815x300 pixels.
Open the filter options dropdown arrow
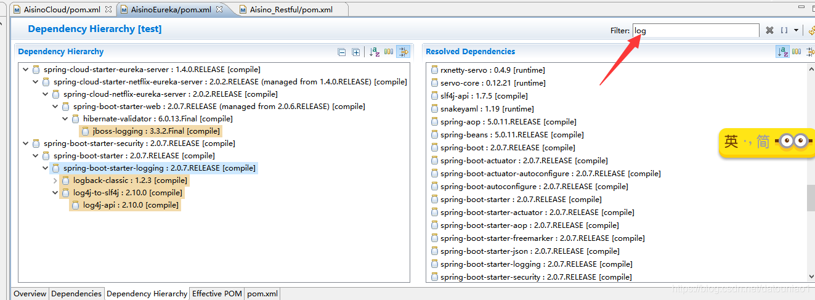(x=797, y=30)
